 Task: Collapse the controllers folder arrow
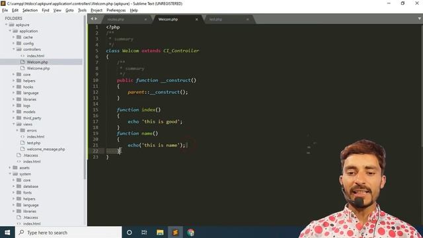(x=13, y=50)
